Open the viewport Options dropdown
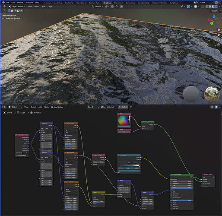This screenshot has width=222, height=216. click(216, 11)
